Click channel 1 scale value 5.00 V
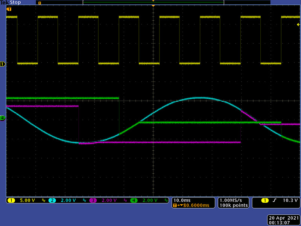Image resolution: width=301 pixels, height=226 pixels. 27,200
